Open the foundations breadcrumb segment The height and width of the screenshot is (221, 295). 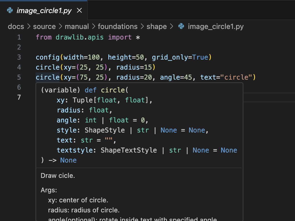click(117, 26)
